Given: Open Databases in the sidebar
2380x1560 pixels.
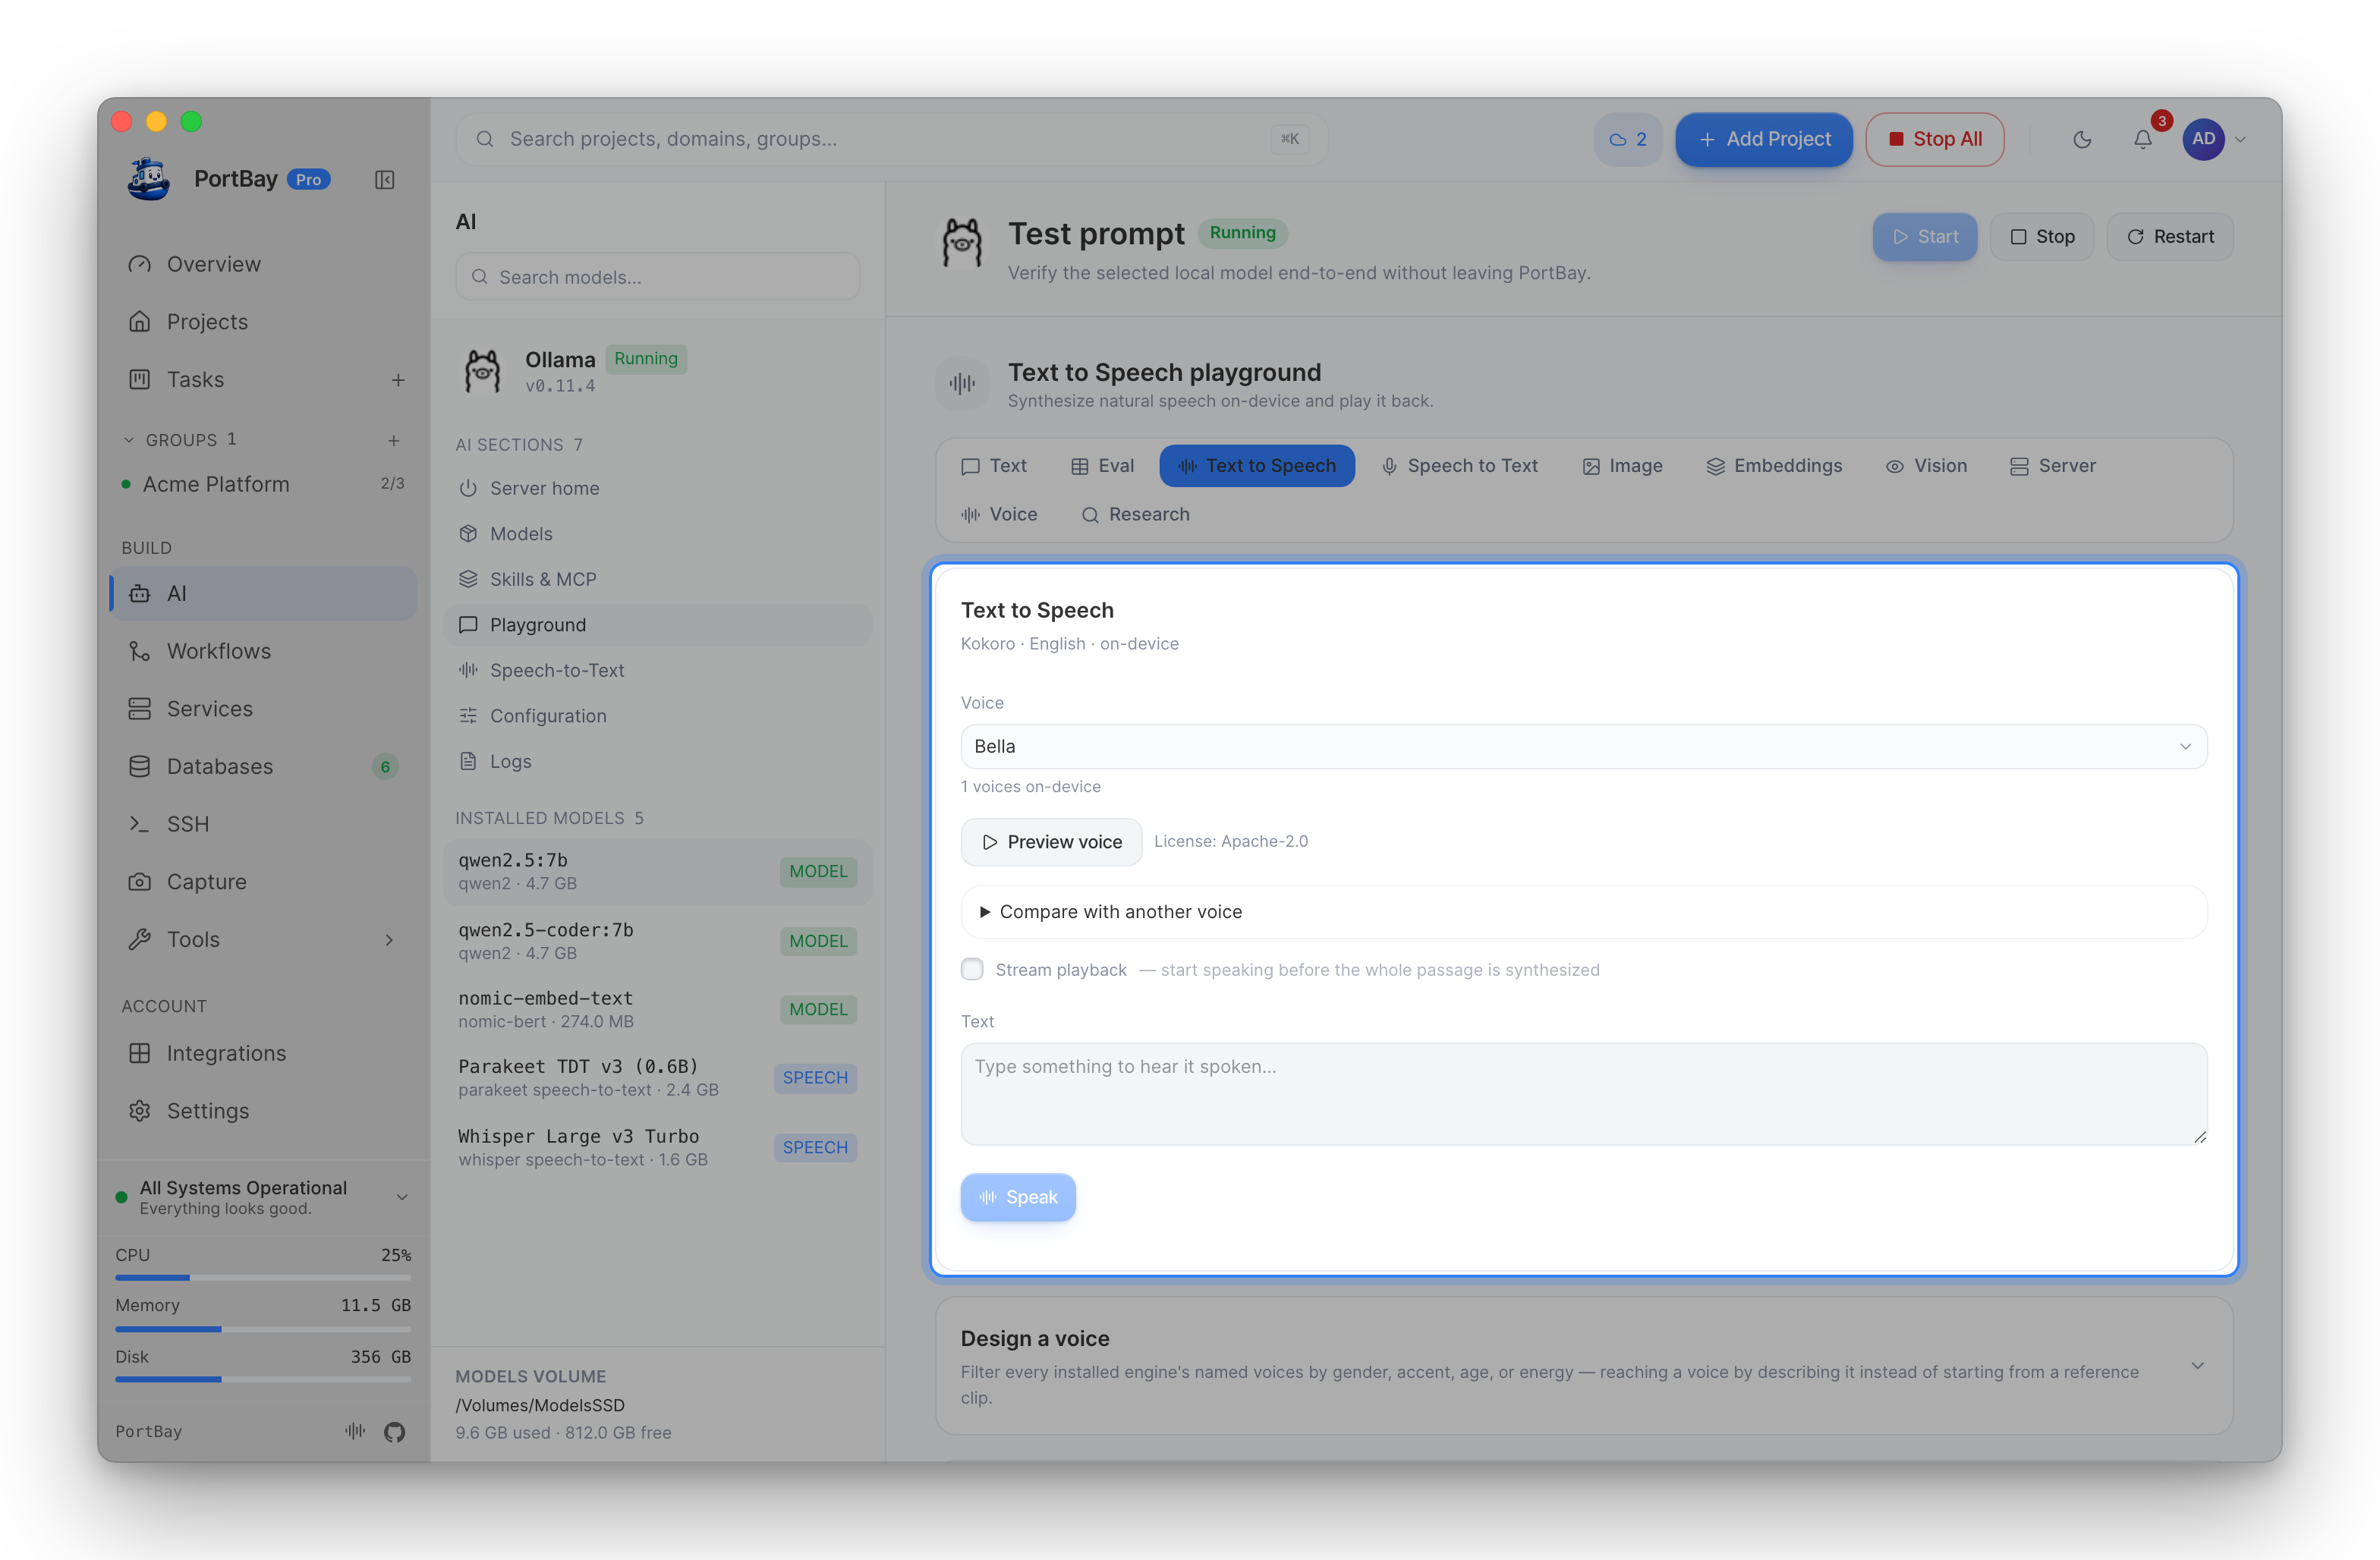Looking at the screenshot, I should click(262, 766).
